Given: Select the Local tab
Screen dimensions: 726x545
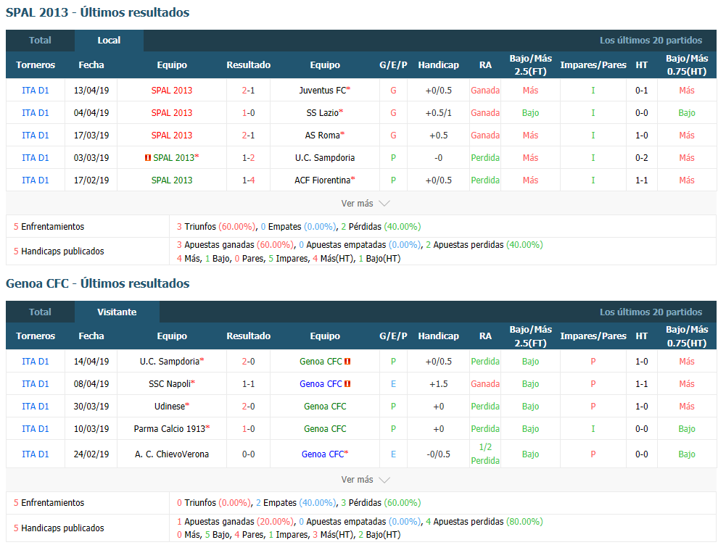Looking at the screenshot, I should (x=109, y=41).
